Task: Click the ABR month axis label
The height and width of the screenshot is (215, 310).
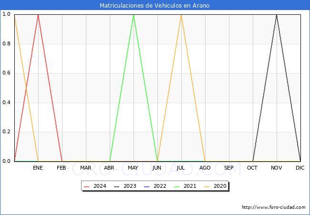Action: [x=109, y=168]
